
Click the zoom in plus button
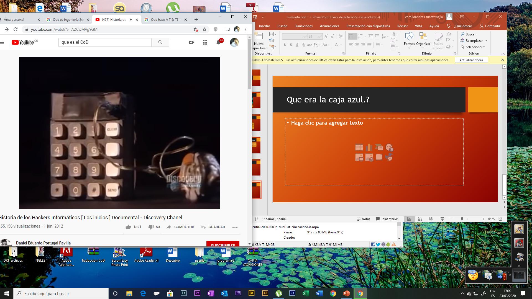pos(483,219)
